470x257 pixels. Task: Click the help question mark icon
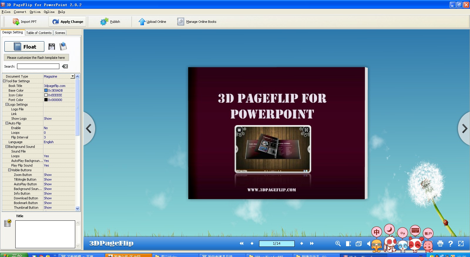click(451, 244)
